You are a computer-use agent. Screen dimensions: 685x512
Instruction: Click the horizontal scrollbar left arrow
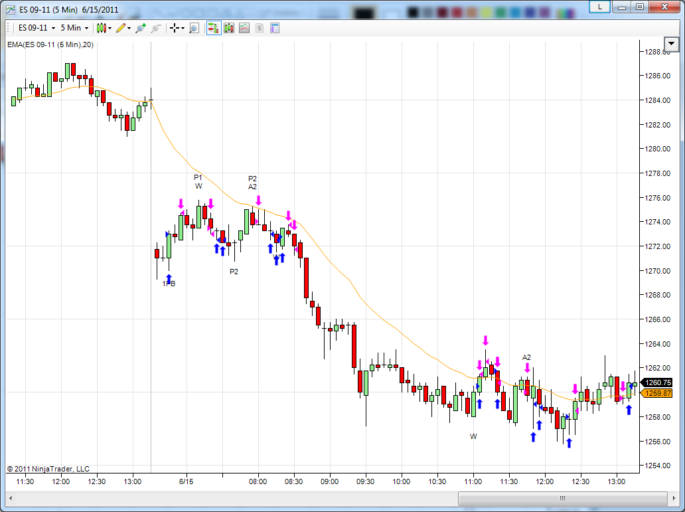pos(11,498)
